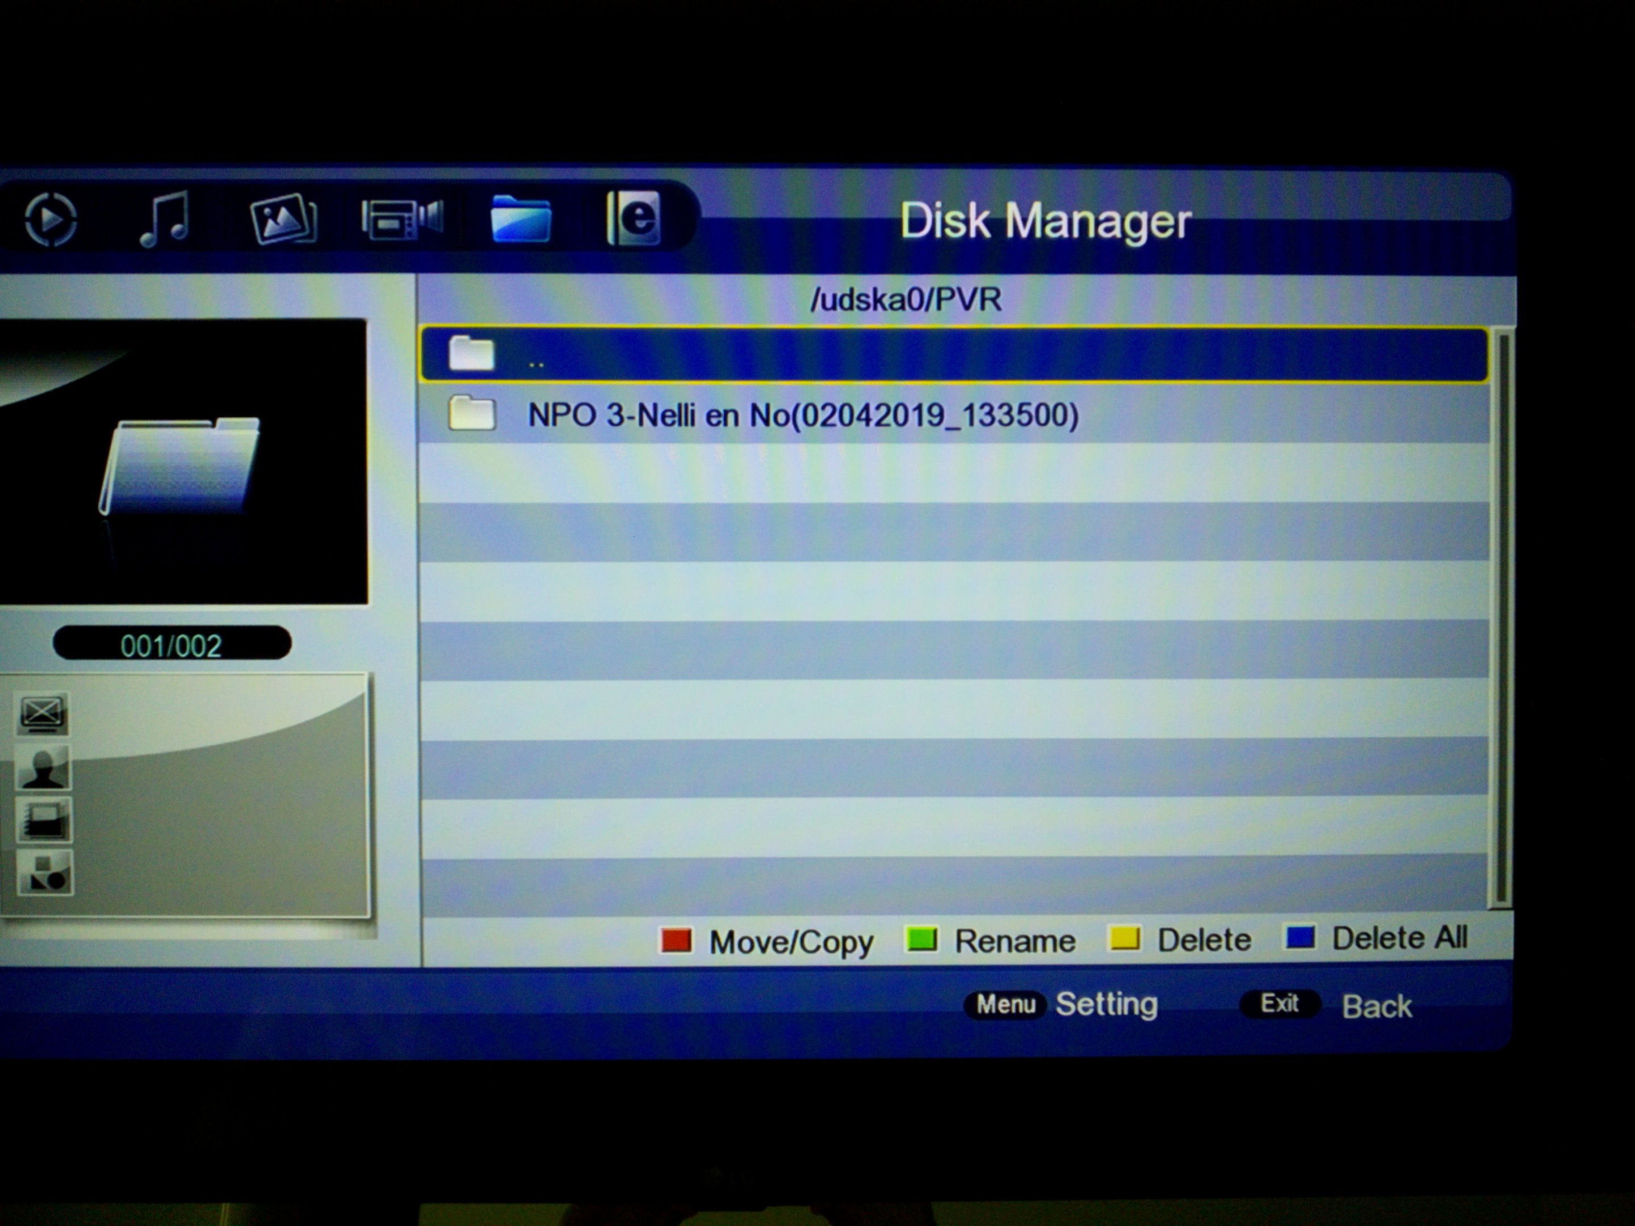Open the Photos picture icon
Viewport: 1635px width, 1226px height.
pos(284,219)
